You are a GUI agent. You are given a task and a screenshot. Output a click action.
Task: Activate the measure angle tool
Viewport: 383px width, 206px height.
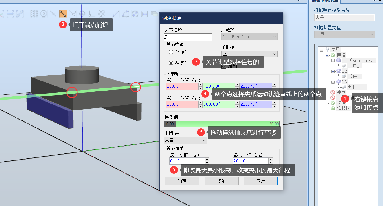(126, 13)
